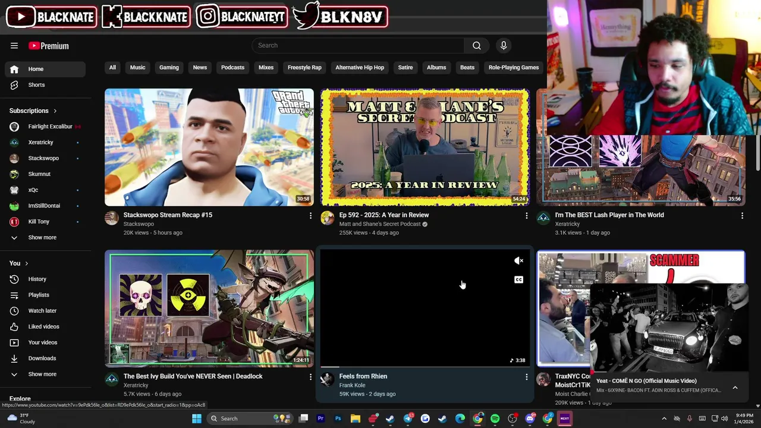Select the Gaming filter chip
761x428 pixels.
pos(169,67)
